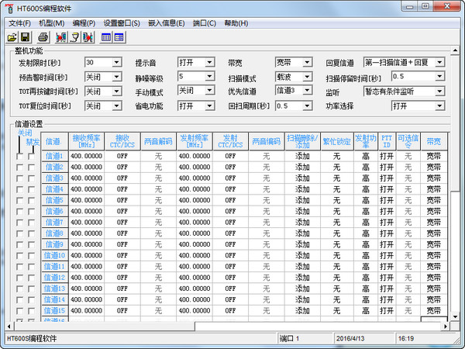Click the serial port connector icon
Screen dimensions: 465x349
click(x=75, y=37)
